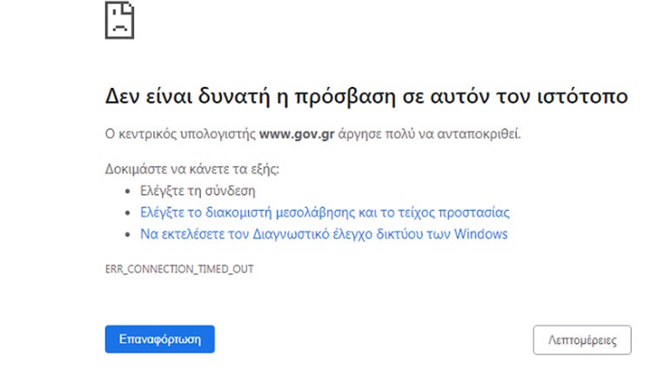Click the sad page error icon
Viewport: 670px width, 377px height.
[x=120, y=19]
